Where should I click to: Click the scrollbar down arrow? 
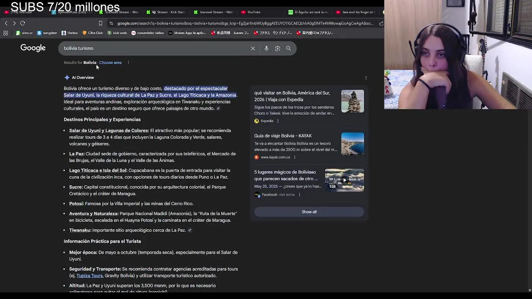(x=529, y=290)
